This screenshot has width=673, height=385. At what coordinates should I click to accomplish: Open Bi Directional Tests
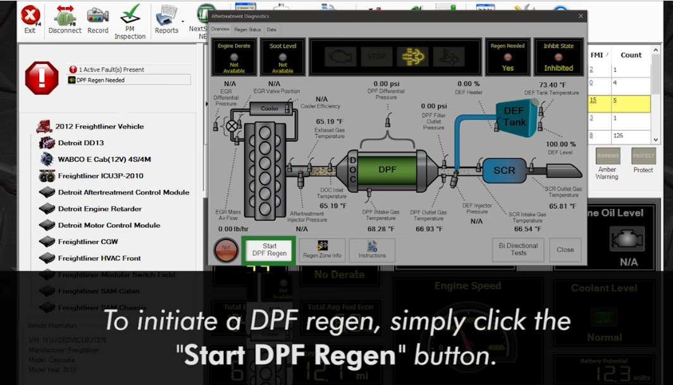[x=518, y=249]
